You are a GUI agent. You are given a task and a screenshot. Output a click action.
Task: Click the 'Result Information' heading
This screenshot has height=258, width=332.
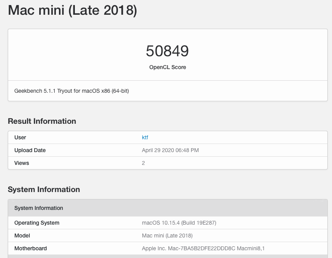(42, 121)
